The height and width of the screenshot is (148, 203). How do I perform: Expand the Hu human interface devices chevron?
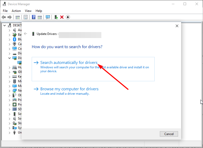click(x=9, y=68)
